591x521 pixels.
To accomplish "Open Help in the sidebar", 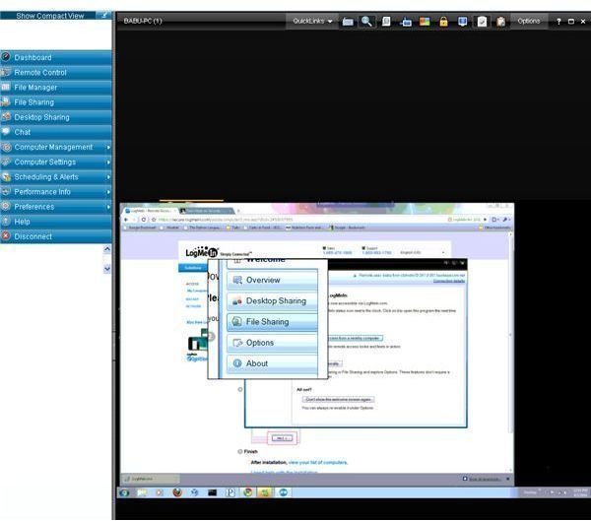I will pos(56,222).
